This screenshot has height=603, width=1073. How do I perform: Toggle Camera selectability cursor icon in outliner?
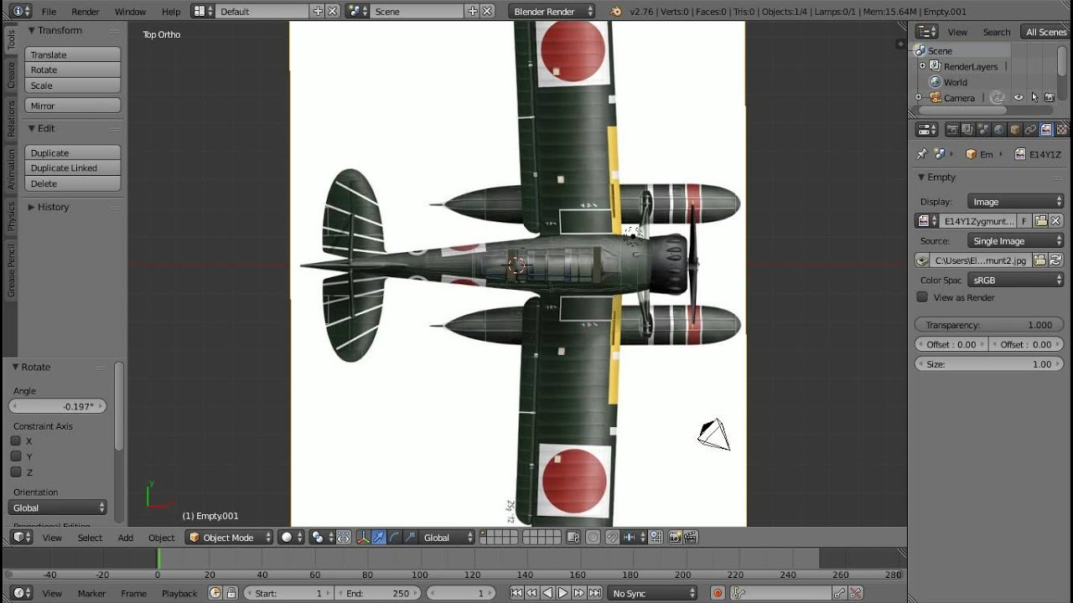tap(1034, 98)
